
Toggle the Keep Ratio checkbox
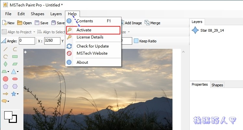click(x=136, y=41)
